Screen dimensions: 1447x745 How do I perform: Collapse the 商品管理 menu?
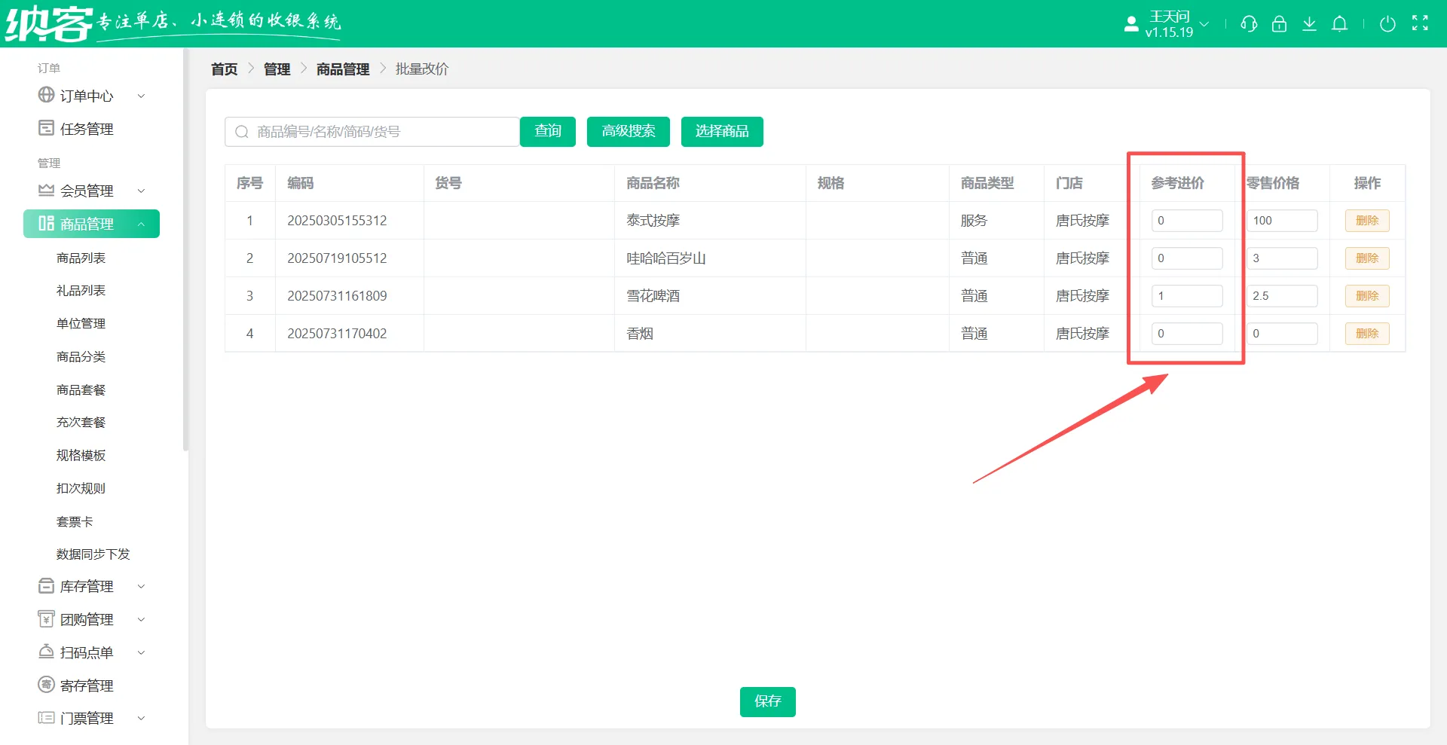91,224
